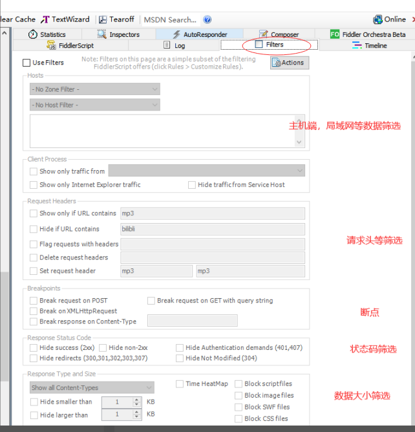Open the No Zone Filter dropdown

(95, 89)
